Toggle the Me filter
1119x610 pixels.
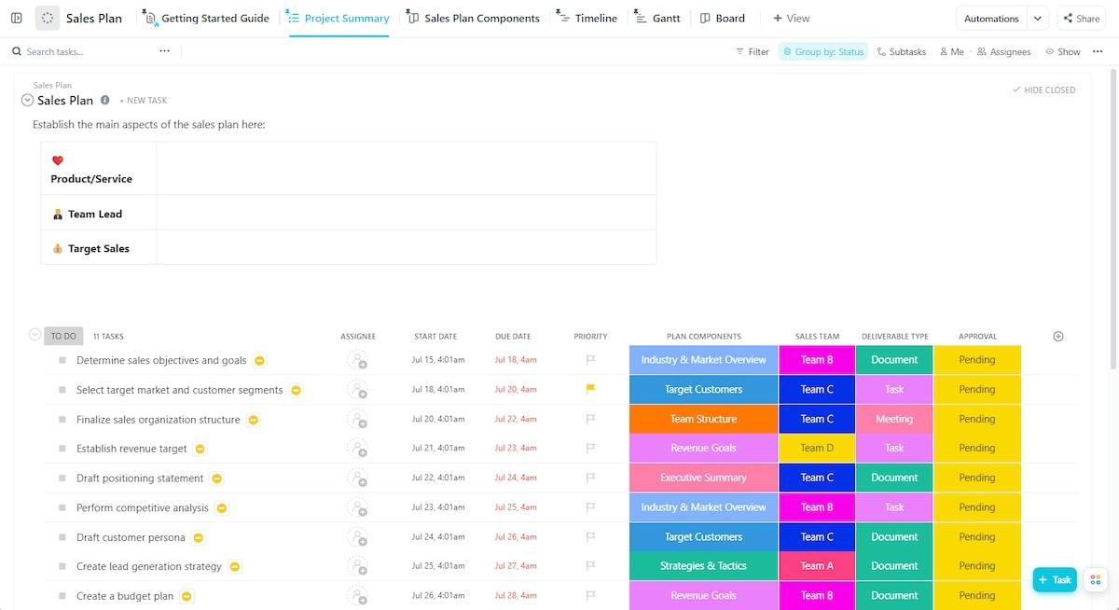tap(951, 52)
